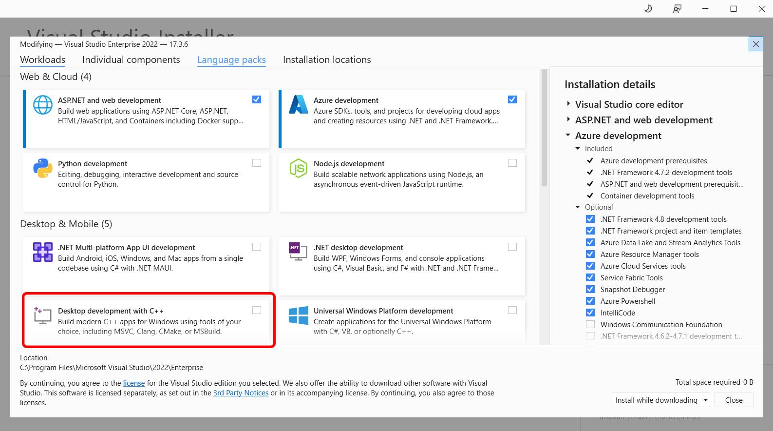Screen dimensions: 773x431
Task: Click the Python development snake icon
Action: click(42, 168)
